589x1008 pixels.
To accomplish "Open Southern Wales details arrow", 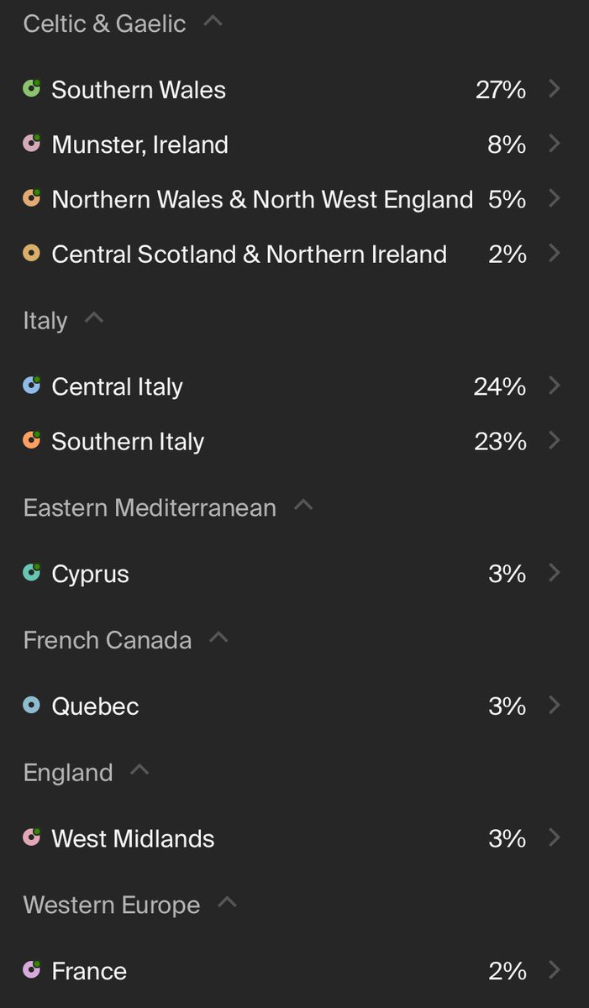I will pos(554,89).
